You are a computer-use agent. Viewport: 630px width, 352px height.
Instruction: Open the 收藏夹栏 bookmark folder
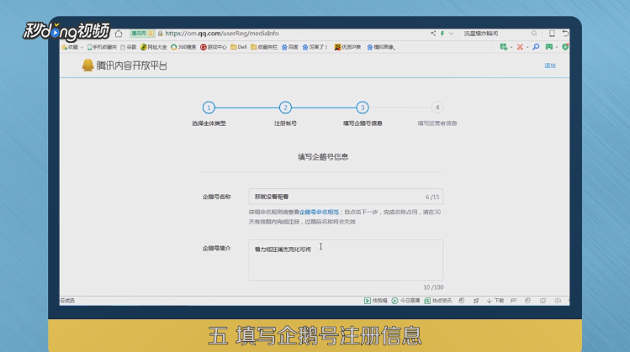[264, 47]
